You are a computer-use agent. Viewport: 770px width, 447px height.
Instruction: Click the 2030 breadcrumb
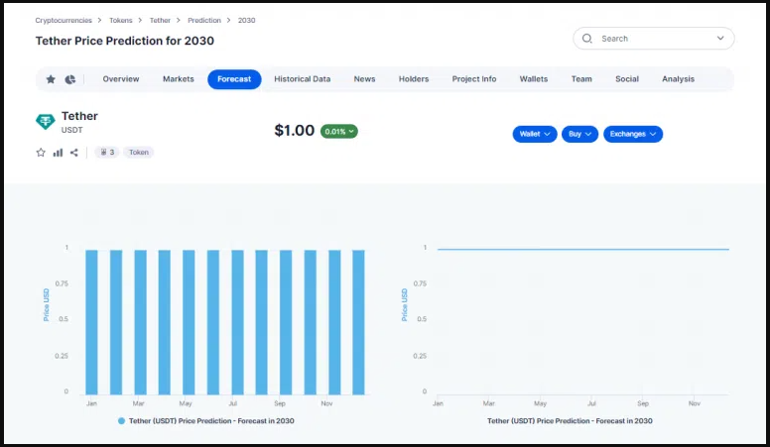pos(246,20)
